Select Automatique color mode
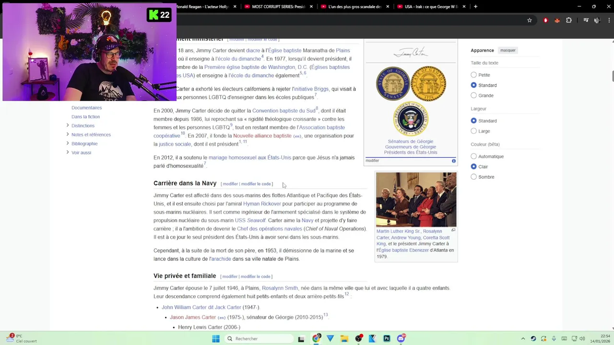This screenshot has width=614, height=345. (x=474, y=156)
